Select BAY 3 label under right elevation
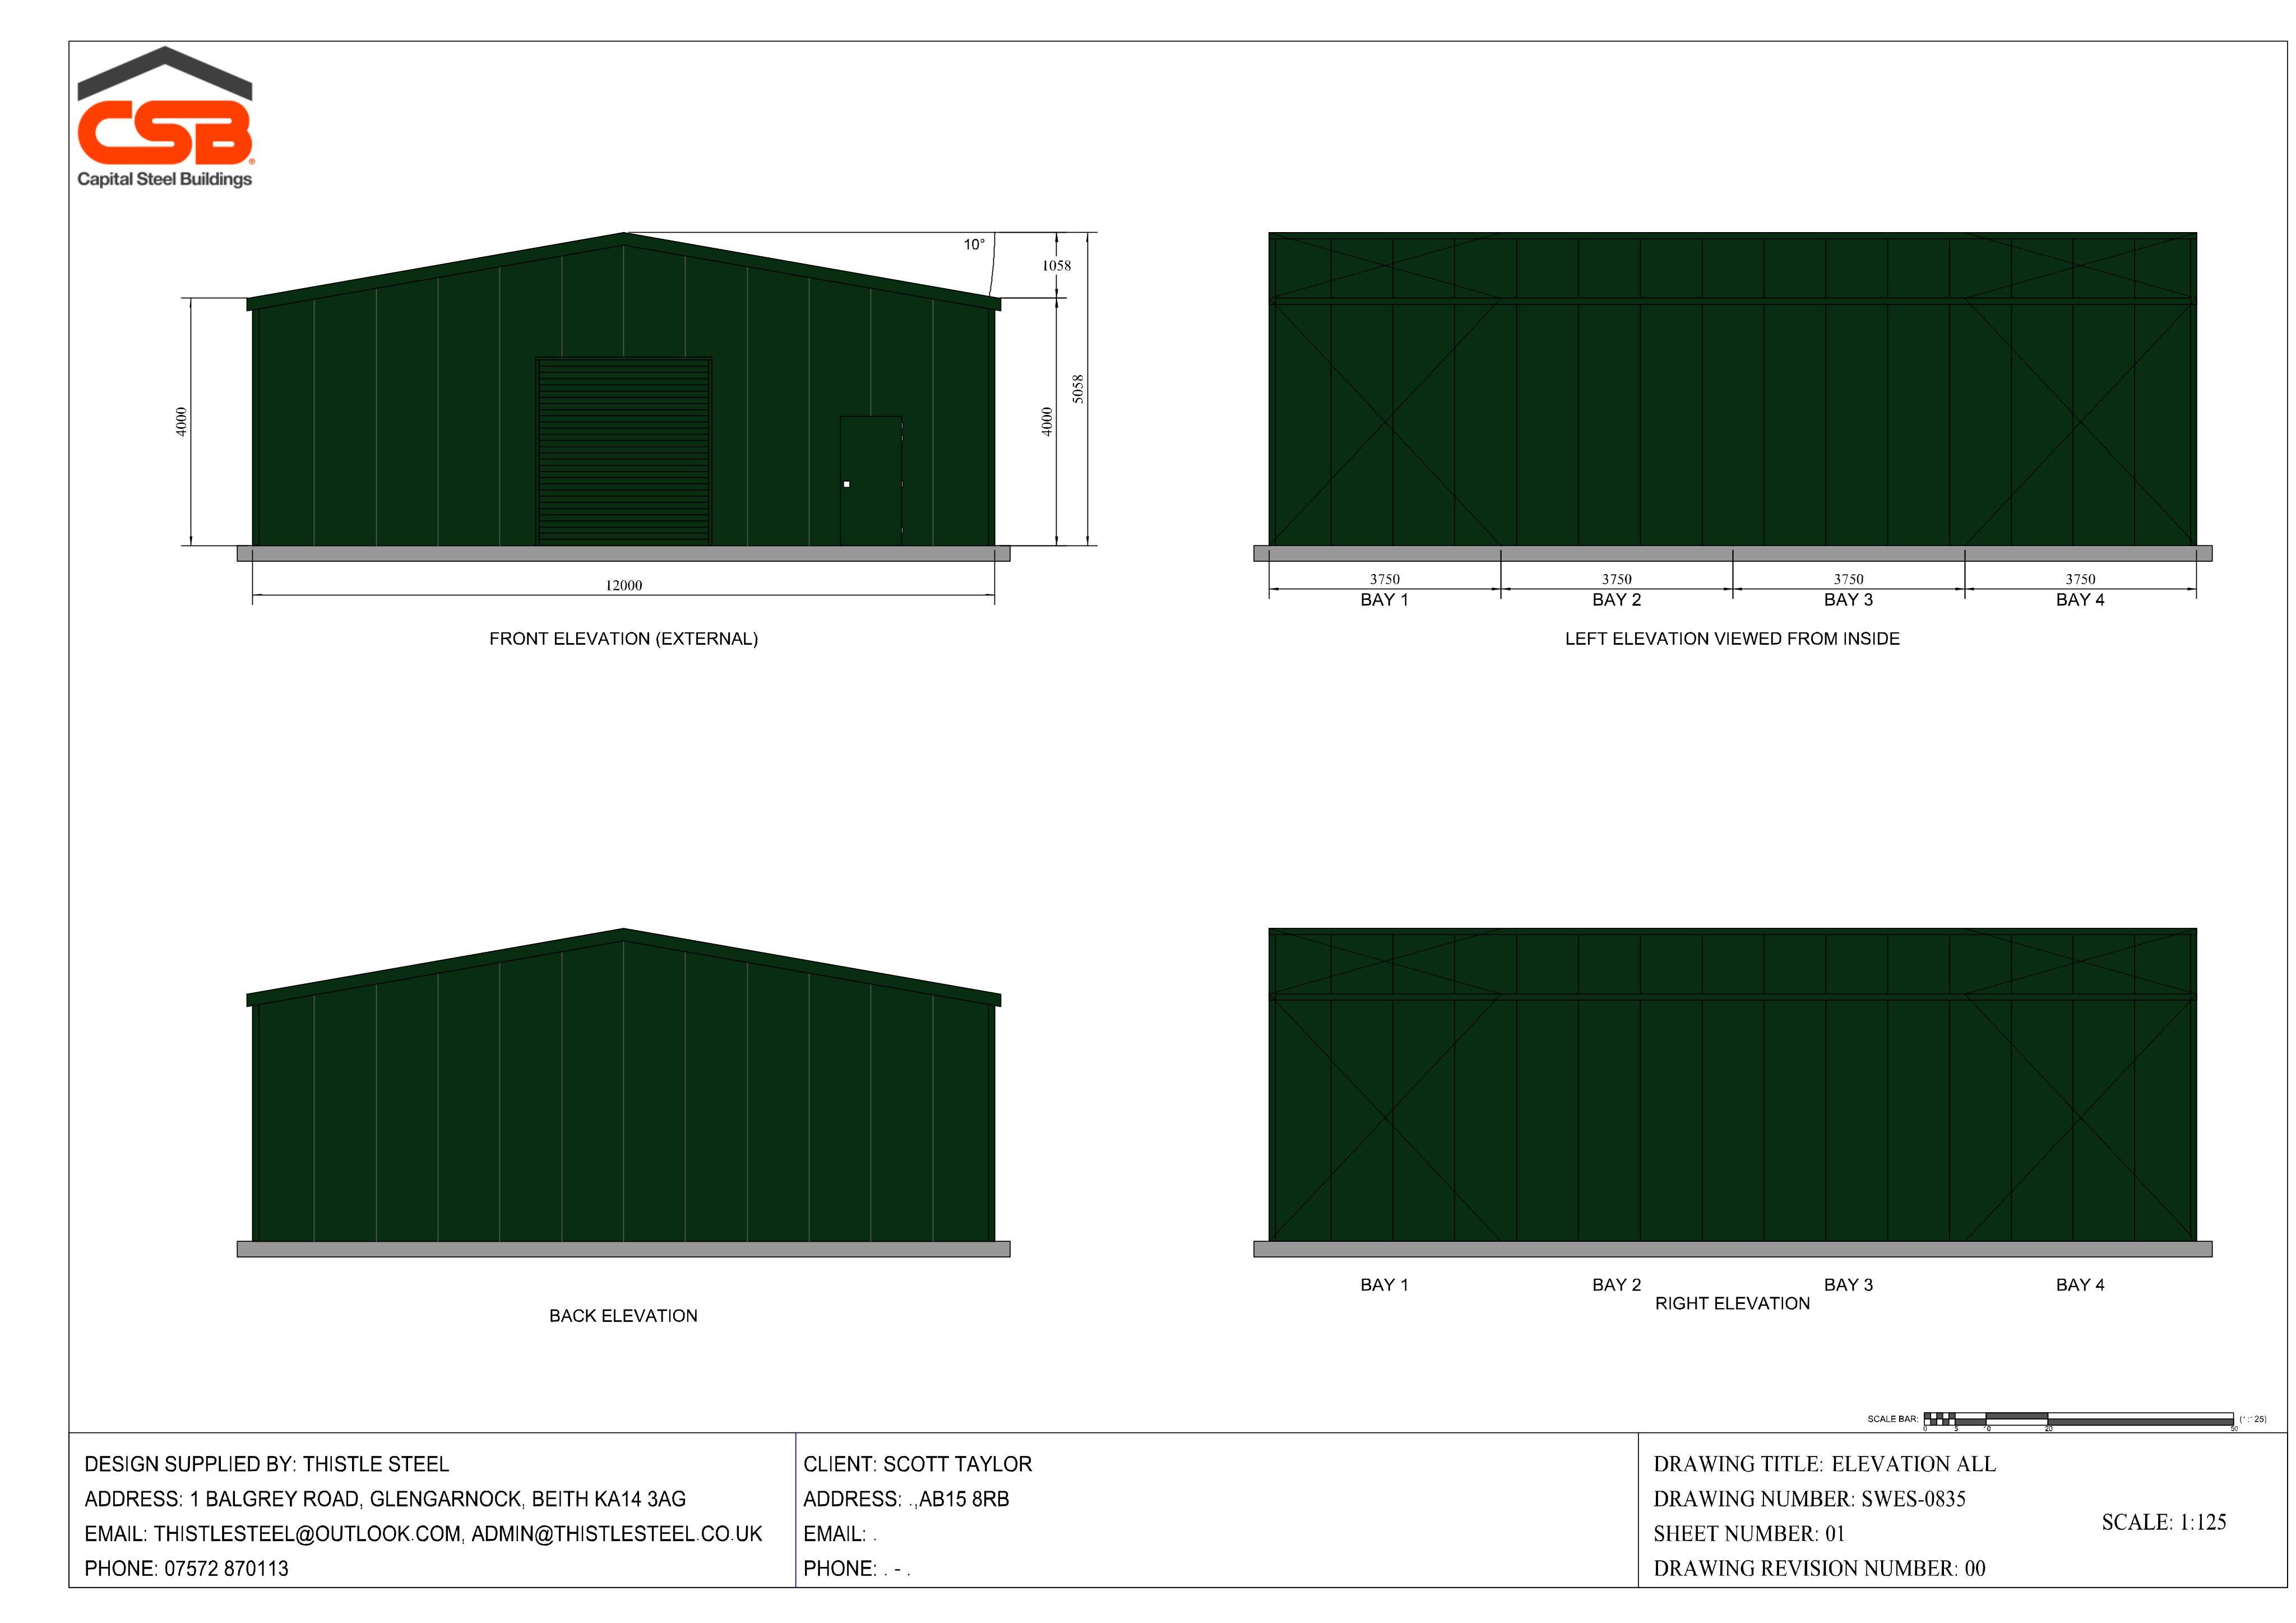This screenshot has height=1623, width=2296. [x=1848, y=1285]
